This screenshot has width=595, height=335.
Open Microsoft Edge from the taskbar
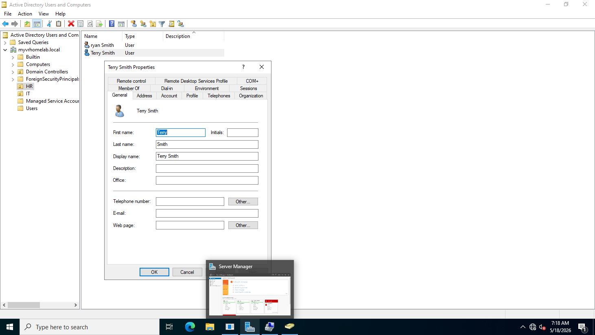coord(190,327)
